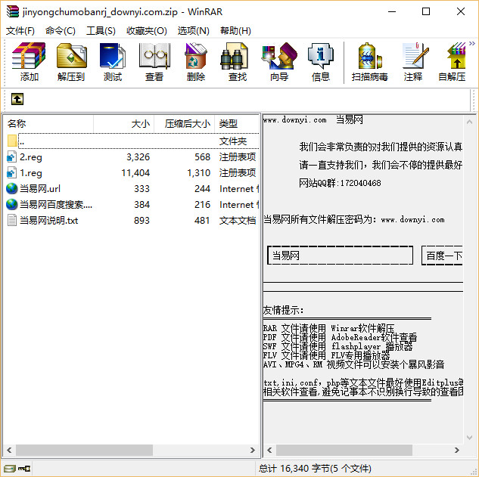Click comment panel scroll up arrow
This screenshot has height=477, width=479.
click(x=469, y=122)
